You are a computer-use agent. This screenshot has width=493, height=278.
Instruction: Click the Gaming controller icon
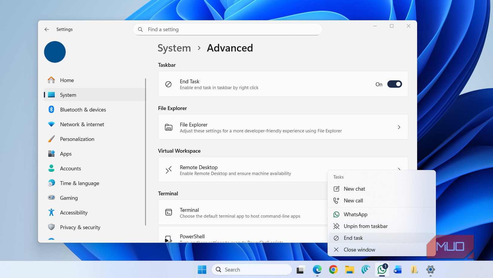click(51, 198)
